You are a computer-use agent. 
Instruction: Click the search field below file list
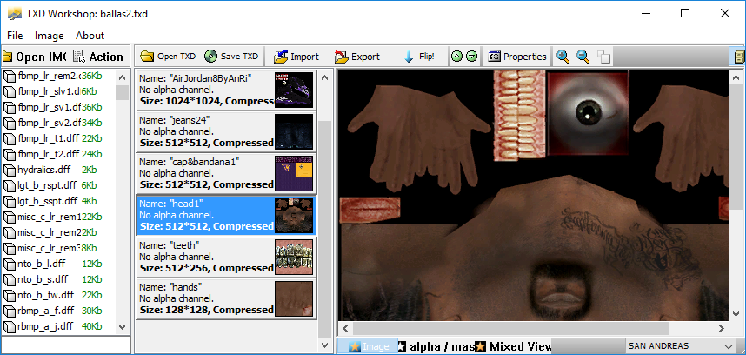click(66, 345)
